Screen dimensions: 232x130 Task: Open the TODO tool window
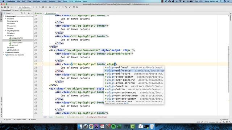click(x=8, y=120)
